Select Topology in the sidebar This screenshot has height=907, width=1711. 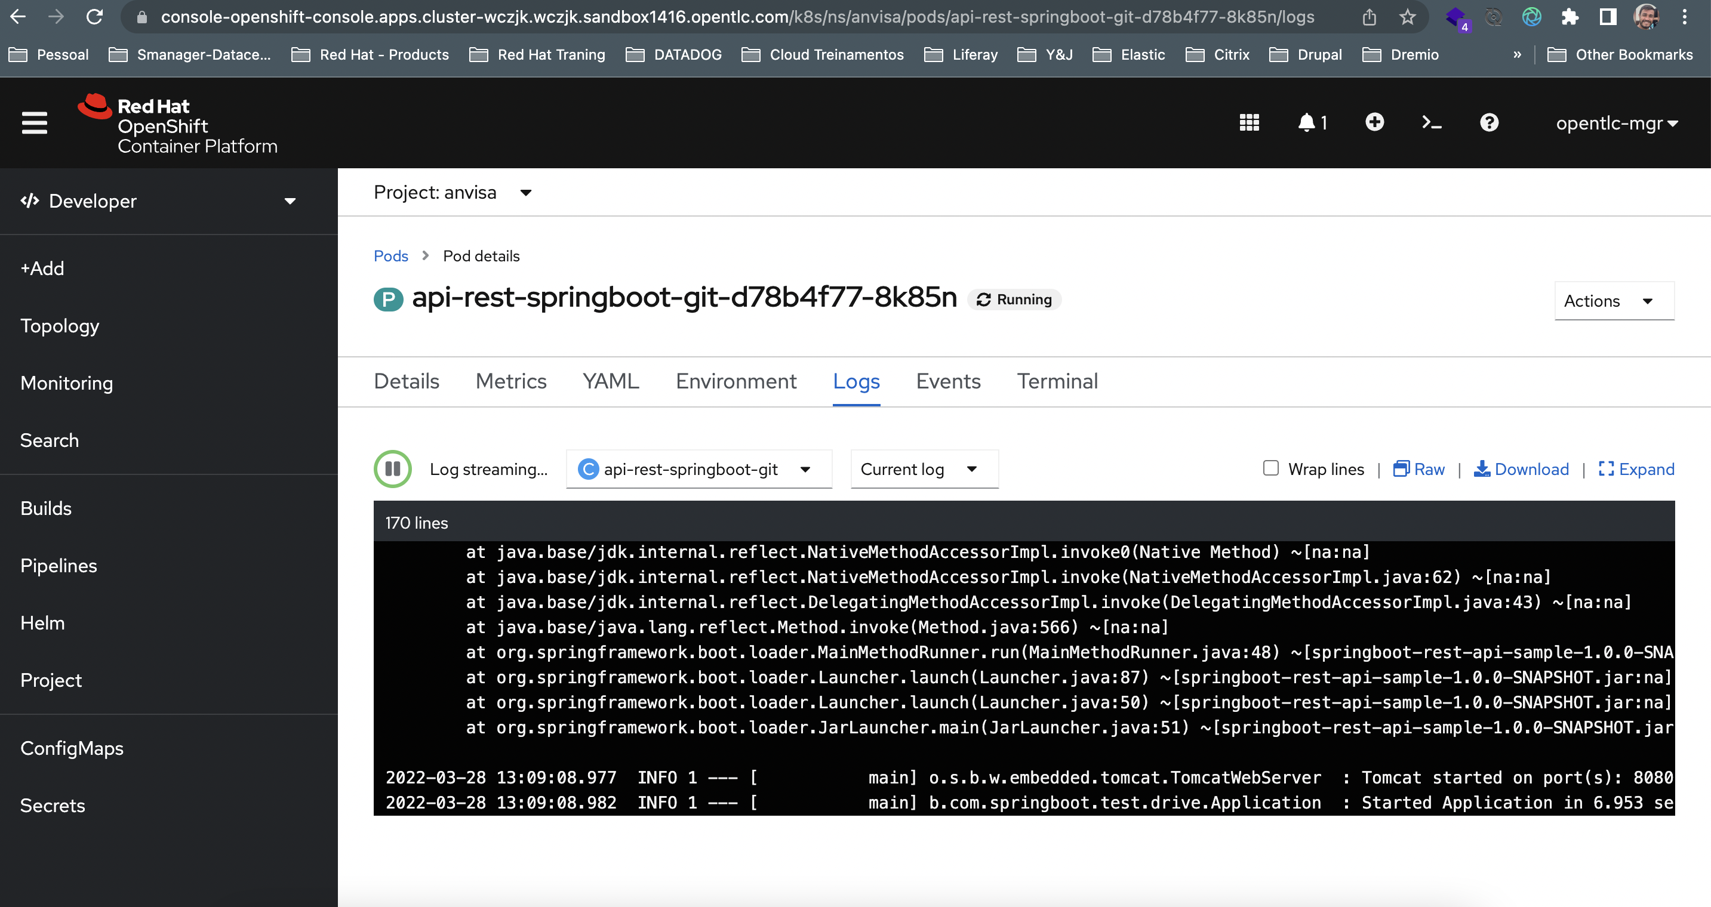click(60, 325)
